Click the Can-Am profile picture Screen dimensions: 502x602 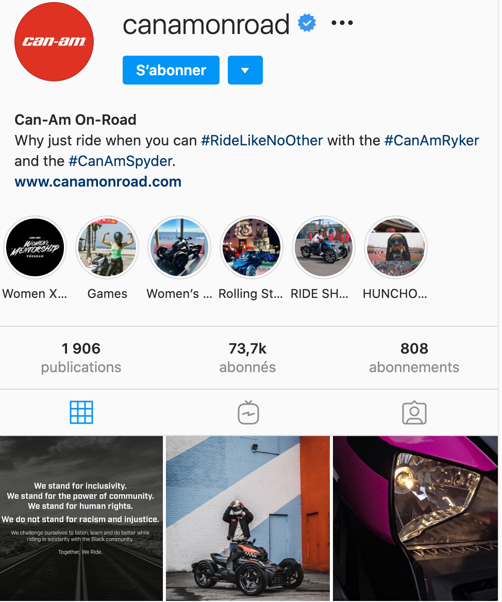pyautogui.click(x=54, y=42)
